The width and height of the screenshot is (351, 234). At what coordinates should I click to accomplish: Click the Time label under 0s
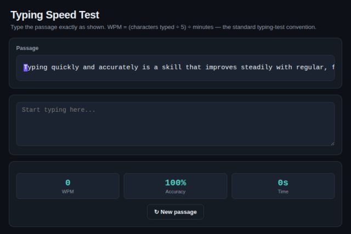[x=283, y=192]
